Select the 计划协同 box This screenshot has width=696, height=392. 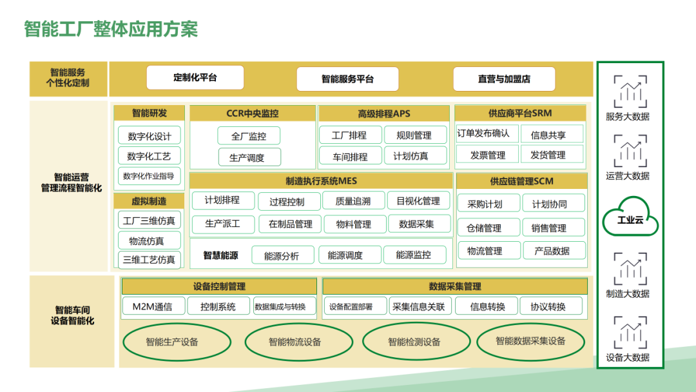[x=554, y=203]
